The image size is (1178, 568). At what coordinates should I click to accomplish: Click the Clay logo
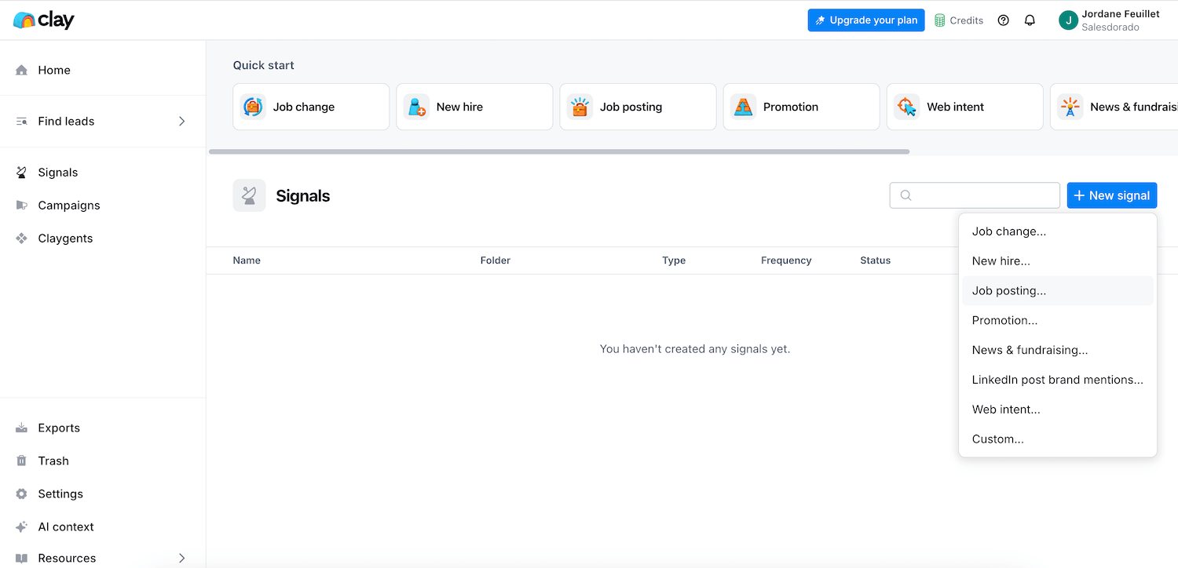pos(44,20)
